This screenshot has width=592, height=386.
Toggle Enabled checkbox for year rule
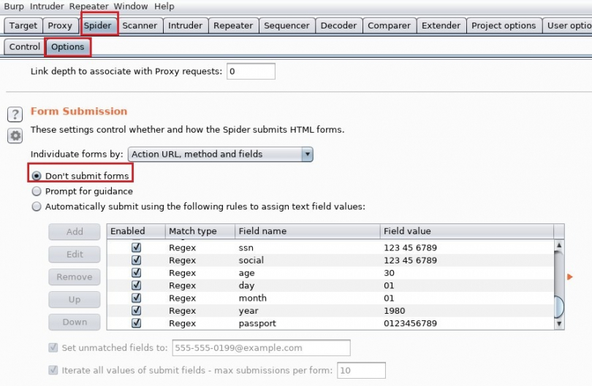136,311
